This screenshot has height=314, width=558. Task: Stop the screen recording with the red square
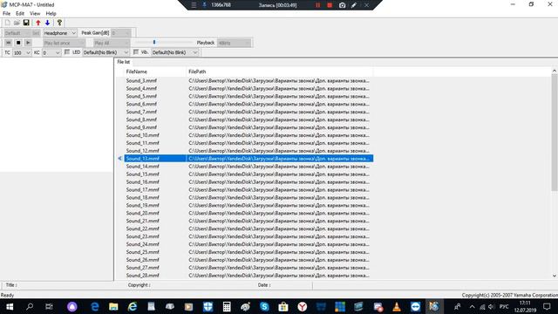[330, 5]
